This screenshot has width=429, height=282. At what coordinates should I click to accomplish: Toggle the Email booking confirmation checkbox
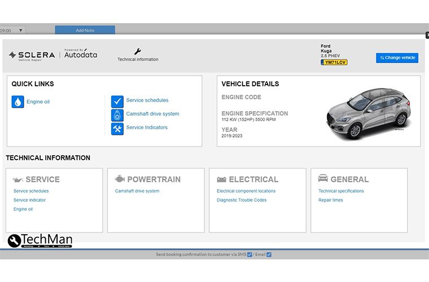coord(269,254)
